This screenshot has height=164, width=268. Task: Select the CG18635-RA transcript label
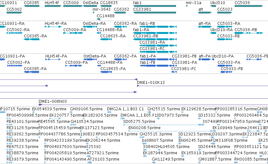pyautogui.click(x=113, y=36)
